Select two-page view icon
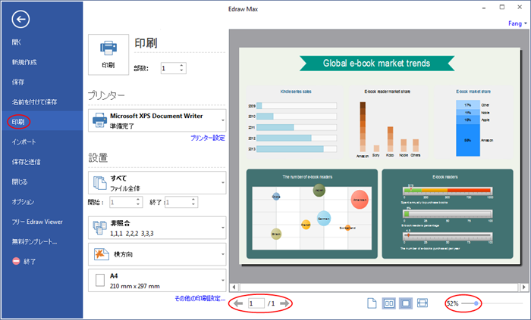 coord(388,303)
